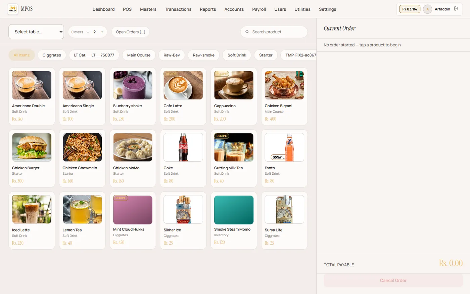Open the POS menu
470x294 pixels.
(127, 9)
